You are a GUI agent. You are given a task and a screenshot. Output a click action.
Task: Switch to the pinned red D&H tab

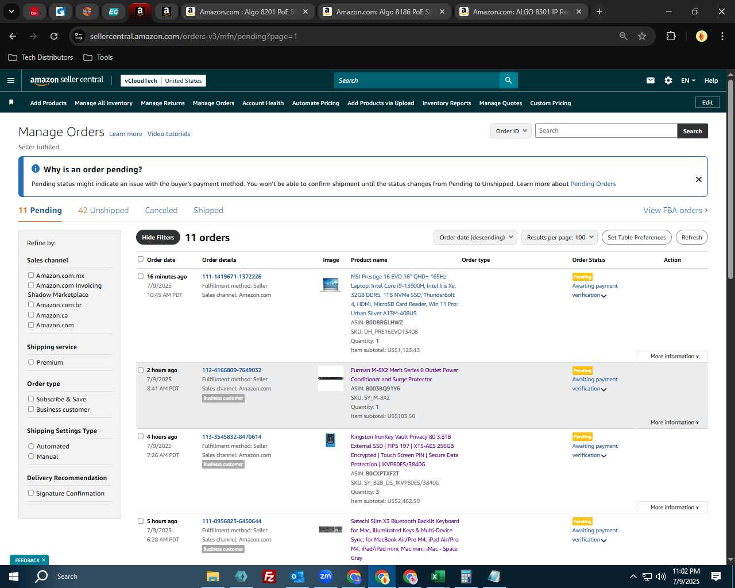click(34, 11)
